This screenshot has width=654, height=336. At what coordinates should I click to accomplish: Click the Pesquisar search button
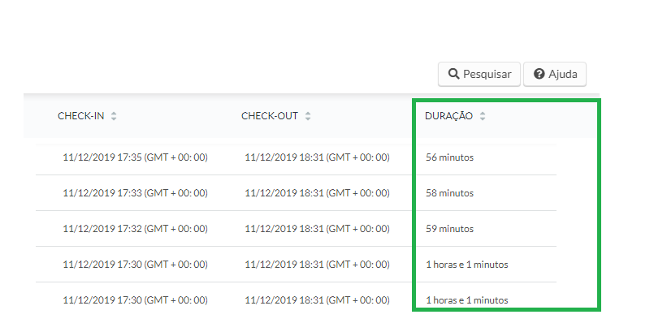[x=479, y=74]
